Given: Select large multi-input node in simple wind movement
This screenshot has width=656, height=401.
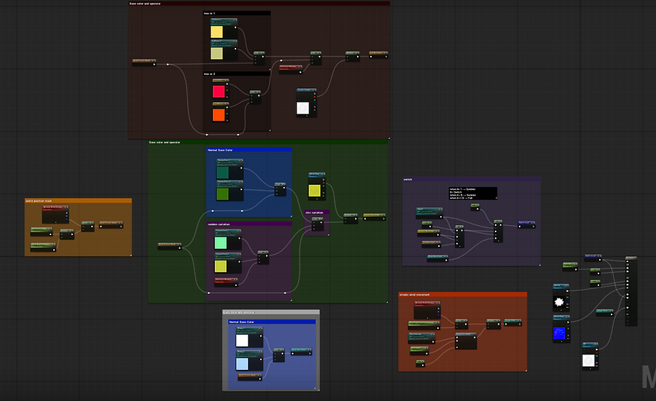Looking at the screenshot, I should coord(466,341).
